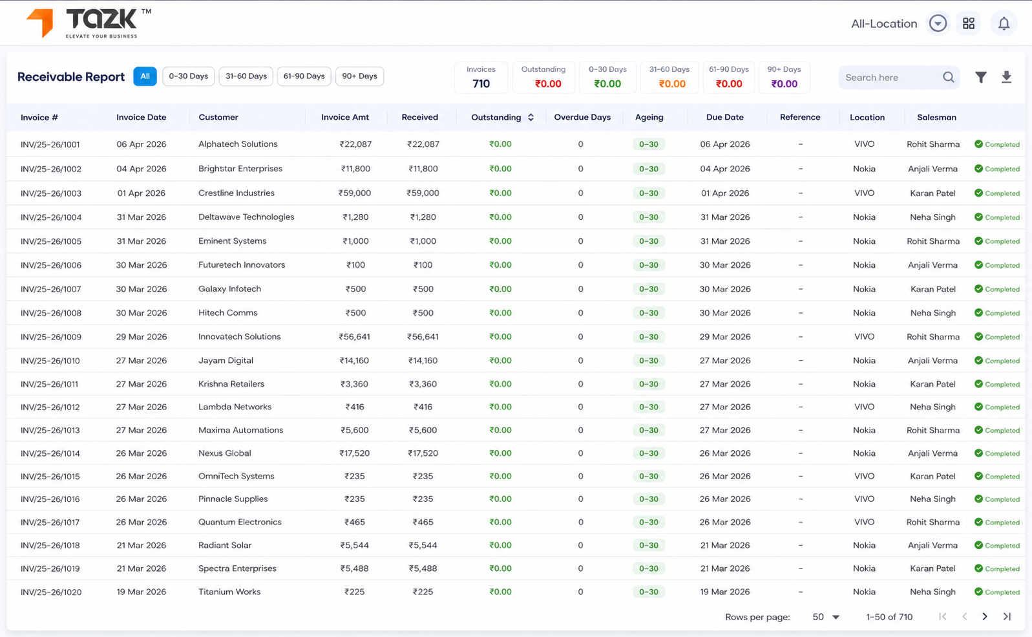
Task: Open the filter funnel icon
Action: (981, 77)
